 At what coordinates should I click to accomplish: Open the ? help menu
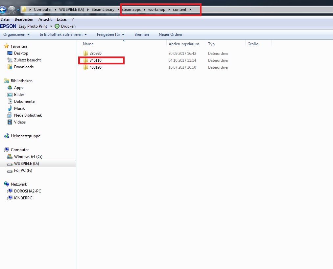click(73, 19)
